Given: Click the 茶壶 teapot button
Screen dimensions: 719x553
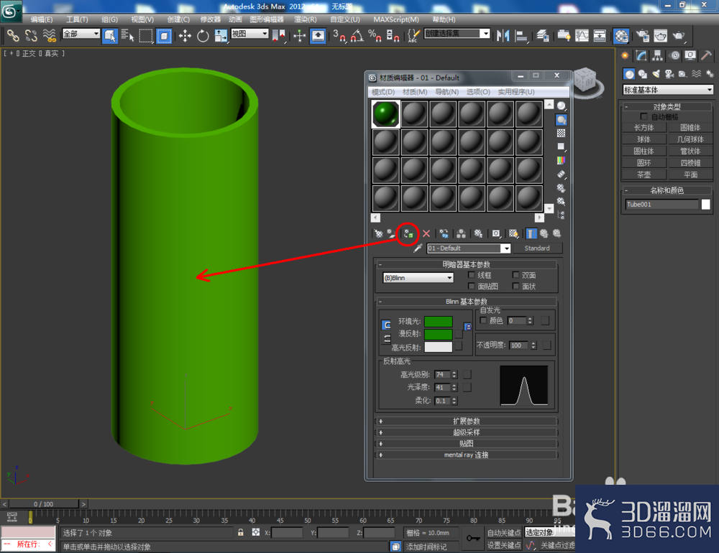Looking at the screenshot, I should tap(644, 175).
